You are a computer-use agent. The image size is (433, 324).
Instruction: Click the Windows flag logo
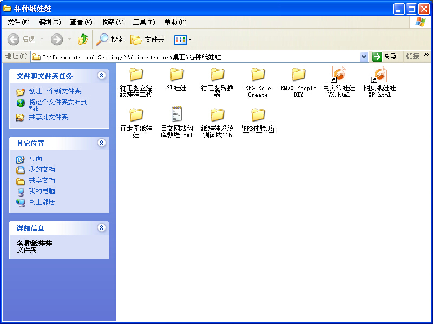click(x=421, y=22)
